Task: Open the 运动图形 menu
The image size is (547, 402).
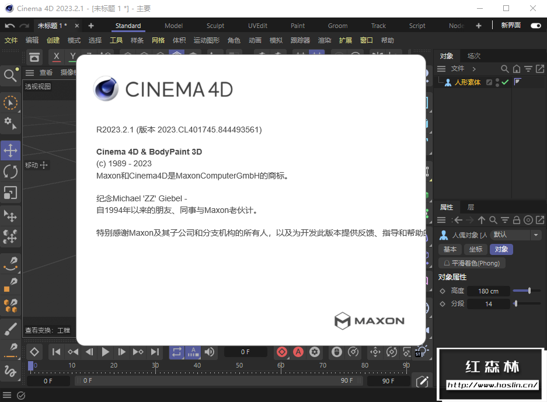Action: 206,40
